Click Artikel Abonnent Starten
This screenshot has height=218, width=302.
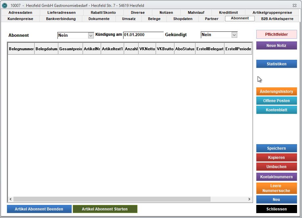point(105,209)
